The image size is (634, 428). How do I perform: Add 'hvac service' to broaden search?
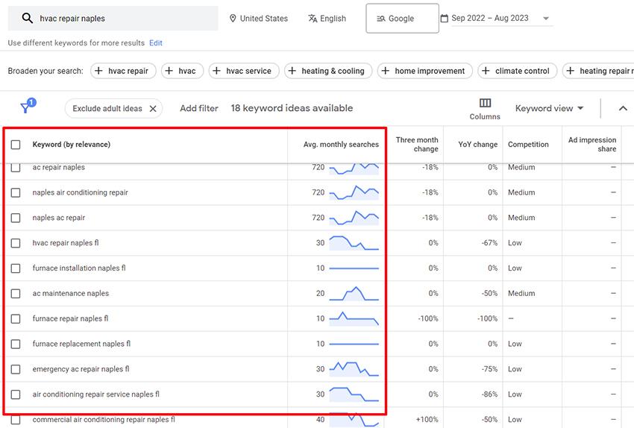244,71
